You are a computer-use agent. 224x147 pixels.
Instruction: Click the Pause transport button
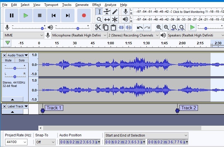coord(12,15)
